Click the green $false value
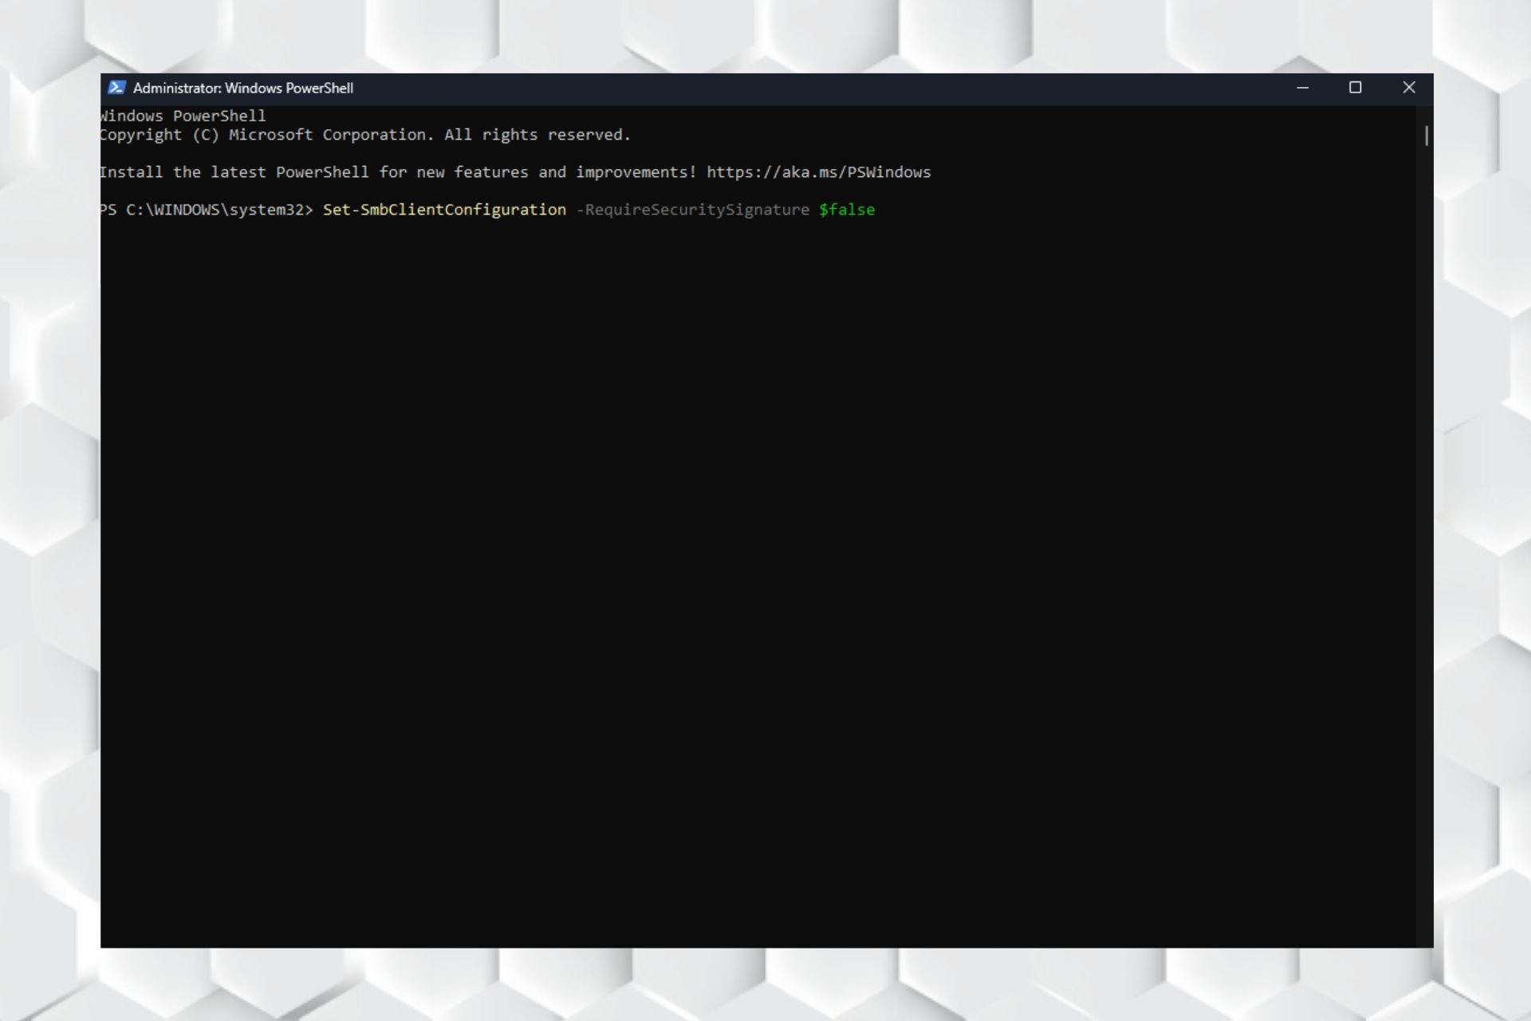The width and height of the screenshot is (1531, 1021). click(846, 210)
